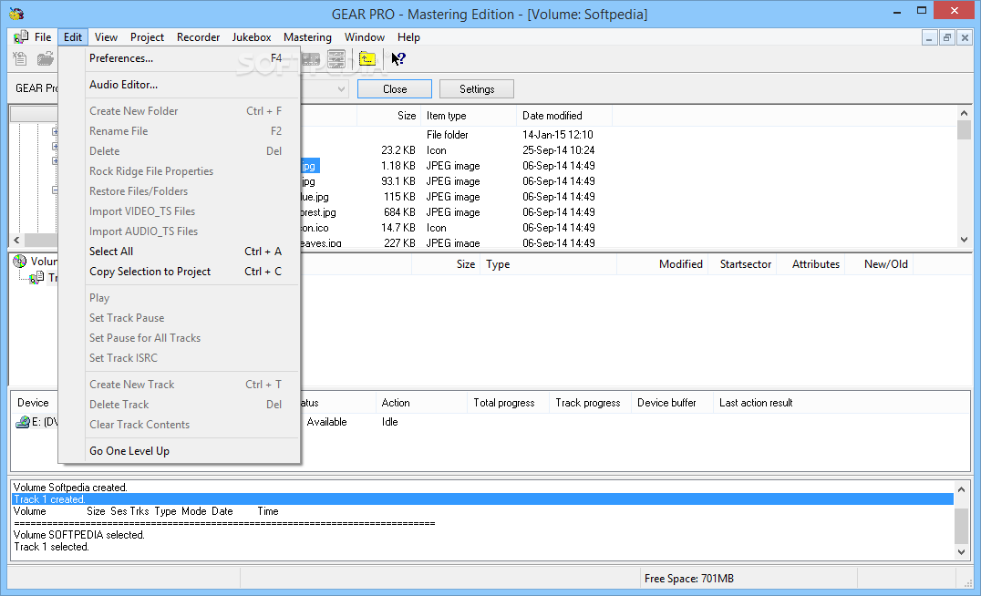Click the New Project toolbar icon
This screenshot has width=981, height=596.
click(x=20, y=59)
